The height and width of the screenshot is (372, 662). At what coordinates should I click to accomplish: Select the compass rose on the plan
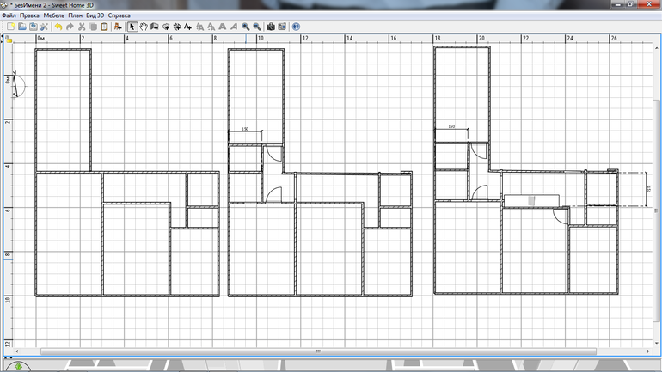18,85
